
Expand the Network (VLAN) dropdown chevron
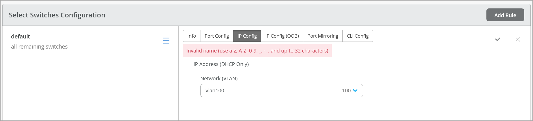(355, 91)
